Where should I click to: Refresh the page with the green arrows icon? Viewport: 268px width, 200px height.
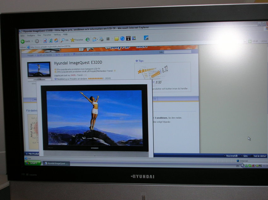pos(50,41)
